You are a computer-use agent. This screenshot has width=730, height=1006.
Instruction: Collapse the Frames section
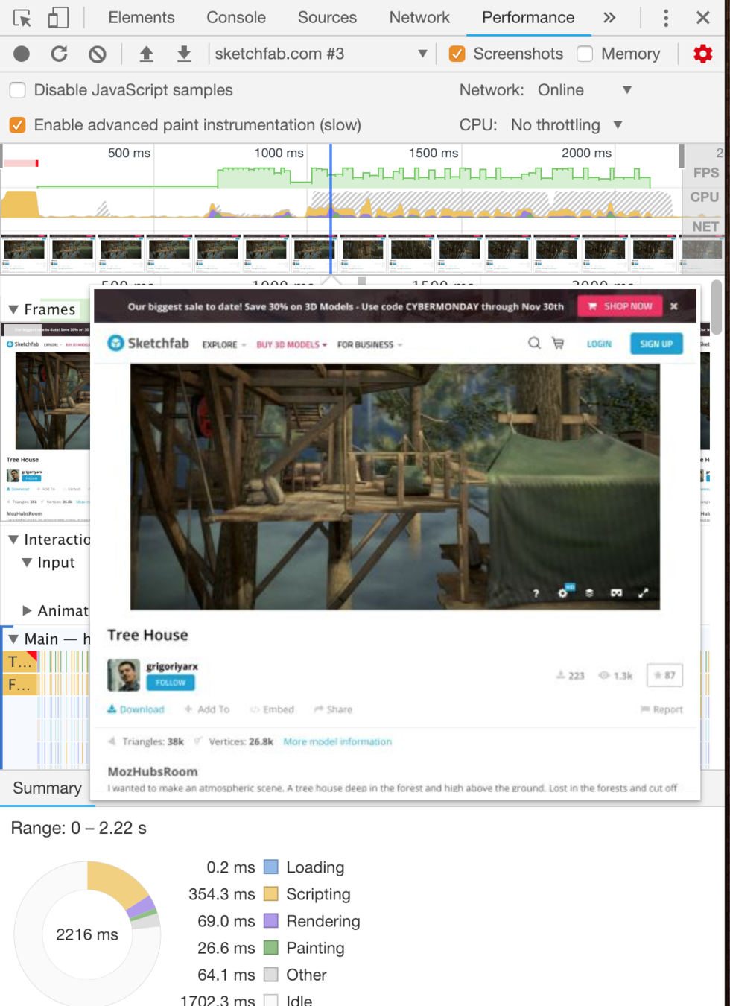tap(13, 309)
